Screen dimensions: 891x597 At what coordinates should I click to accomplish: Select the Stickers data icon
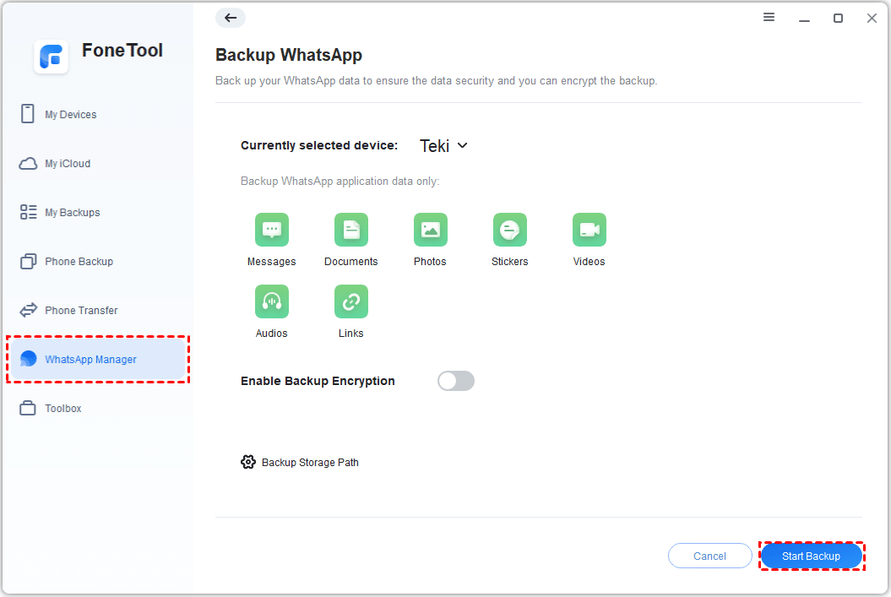(510, 230)
